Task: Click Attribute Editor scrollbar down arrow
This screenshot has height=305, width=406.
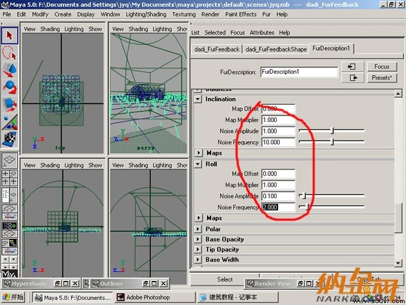Action: coord(398,263)
